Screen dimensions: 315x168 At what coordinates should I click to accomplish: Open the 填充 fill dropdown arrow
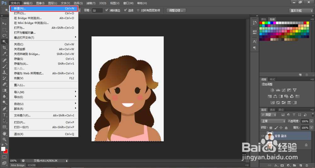312,128
